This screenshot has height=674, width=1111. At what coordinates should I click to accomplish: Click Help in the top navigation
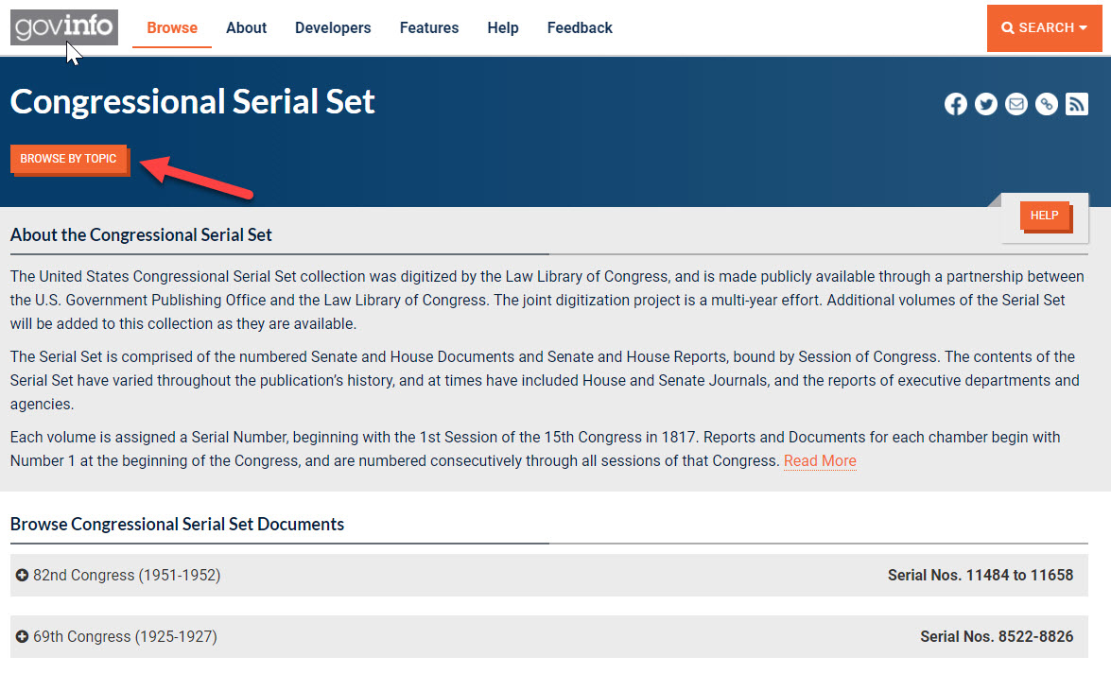(503, 28)
